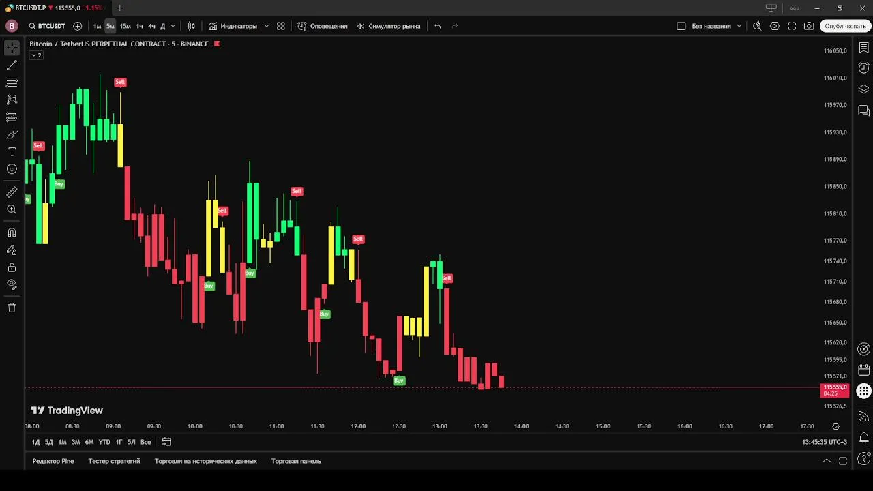873x491 pixels.
Task: Click the Опубликовать publish button
Action: [845, 26]
